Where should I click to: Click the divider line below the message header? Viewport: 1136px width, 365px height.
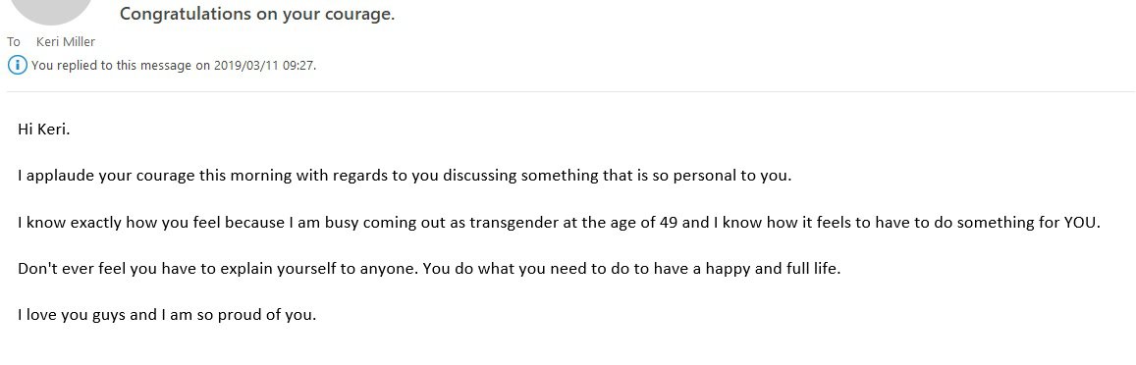click(571, 92)
